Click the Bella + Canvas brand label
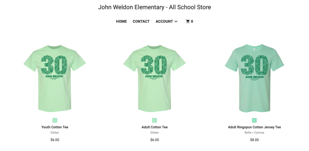 coord(254,133)
